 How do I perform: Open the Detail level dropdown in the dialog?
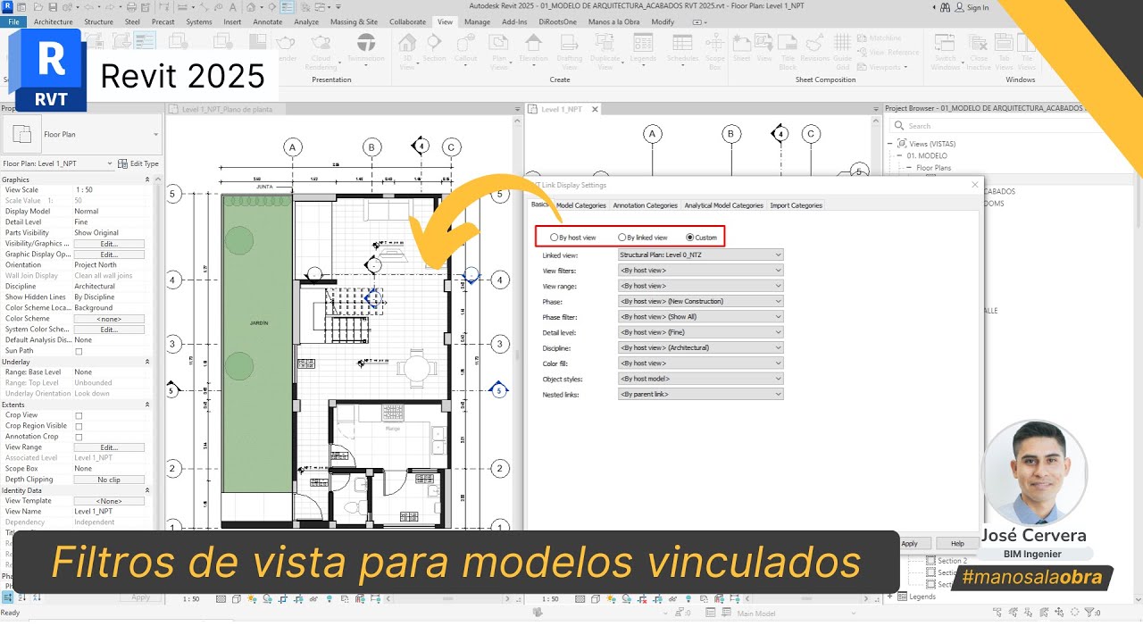coord(701,332)
